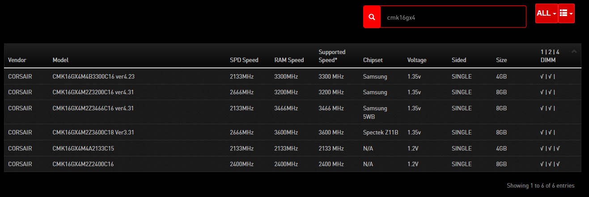The image size is (589, 197).
Task: Focus the search field containing cmk16gx4
Action: click(453, 17)
